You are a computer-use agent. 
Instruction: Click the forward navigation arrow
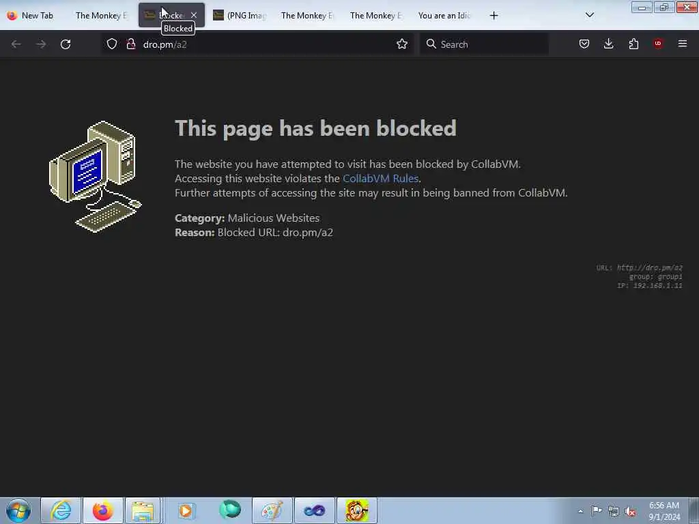(x=41, y=44)
